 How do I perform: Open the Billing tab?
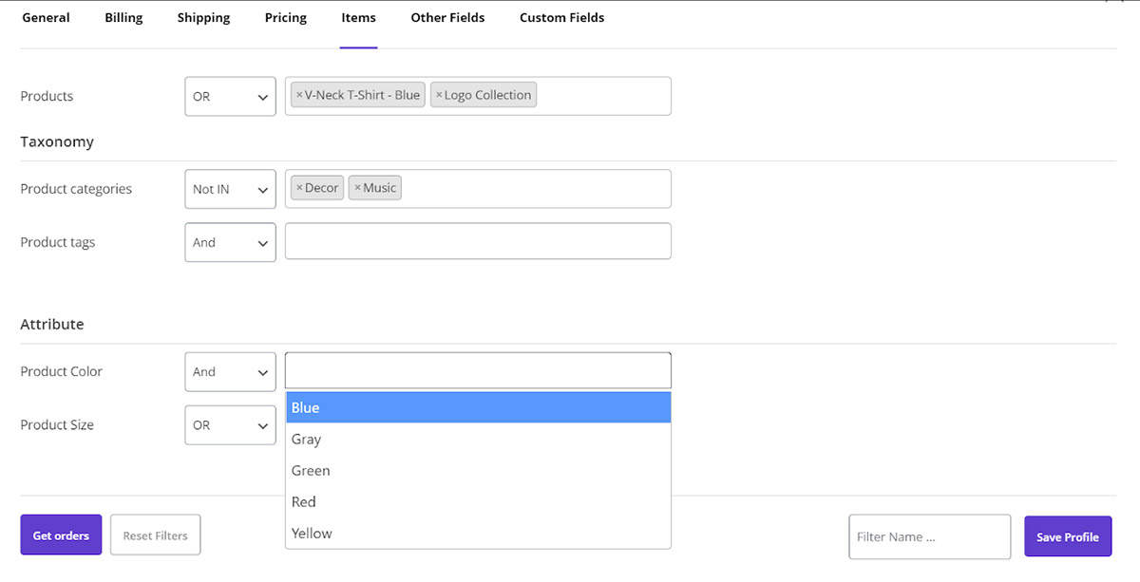coord(123,18)
